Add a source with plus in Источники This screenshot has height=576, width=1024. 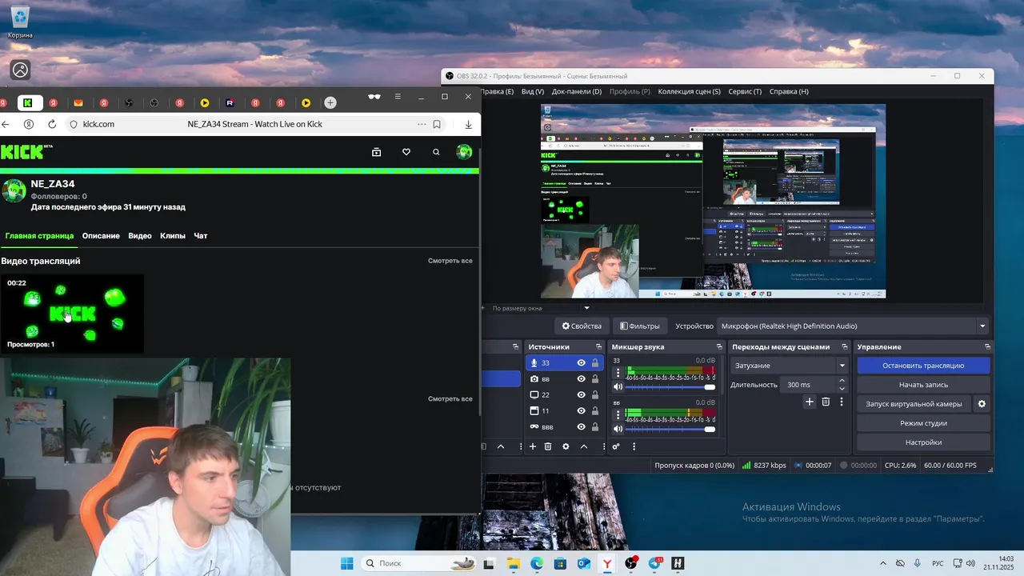tap(533, 446)
